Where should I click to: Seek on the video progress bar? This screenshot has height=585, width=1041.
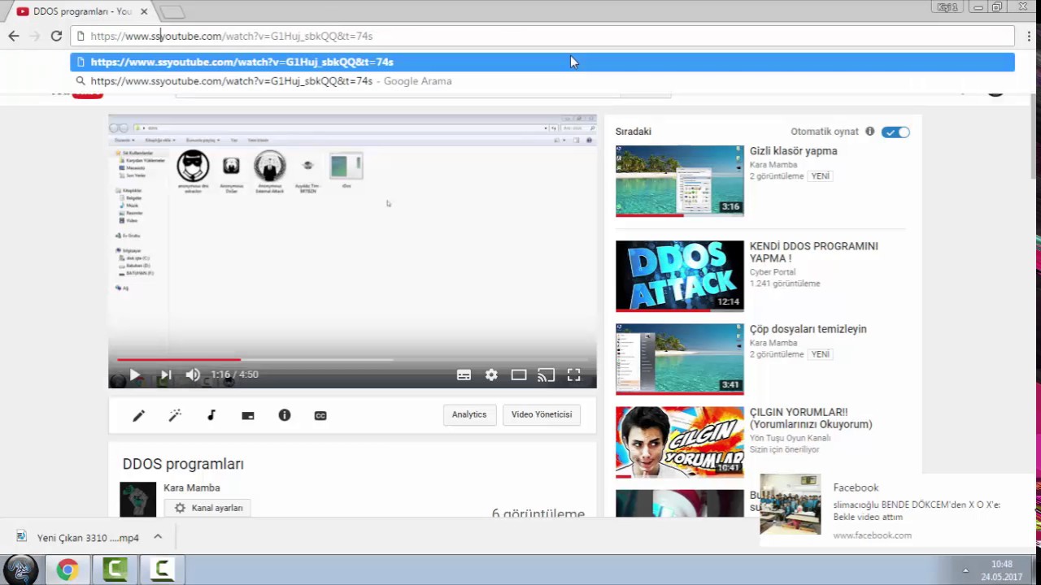pos(352,359)
